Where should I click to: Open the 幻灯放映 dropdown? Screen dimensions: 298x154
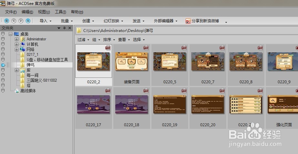[113, 21]
